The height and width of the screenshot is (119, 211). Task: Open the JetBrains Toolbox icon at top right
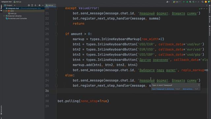[209, 2]
